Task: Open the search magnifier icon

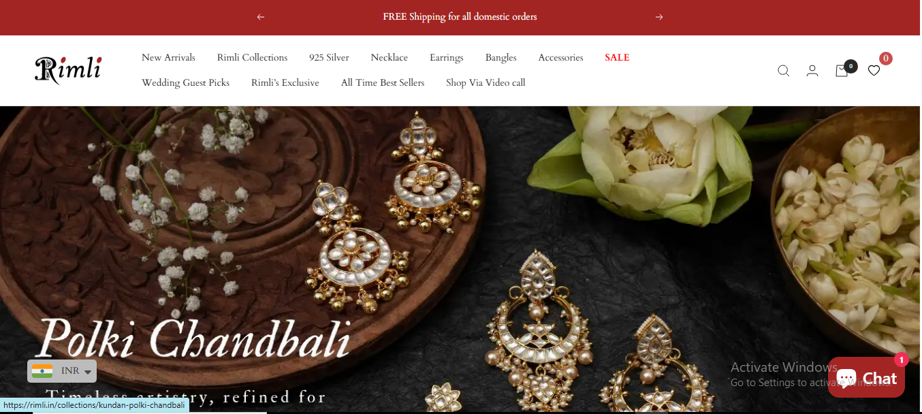Action: coord(783,71)
